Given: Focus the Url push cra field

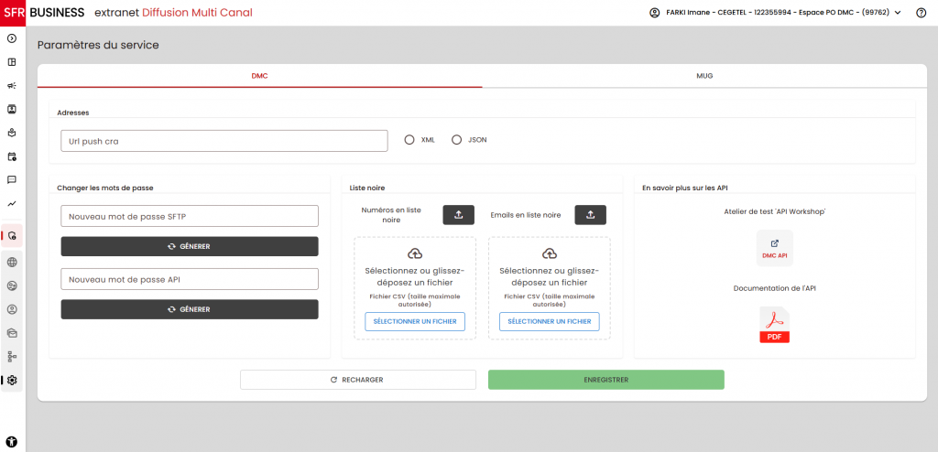Looking at the screenshot, I should click(224, 141).
